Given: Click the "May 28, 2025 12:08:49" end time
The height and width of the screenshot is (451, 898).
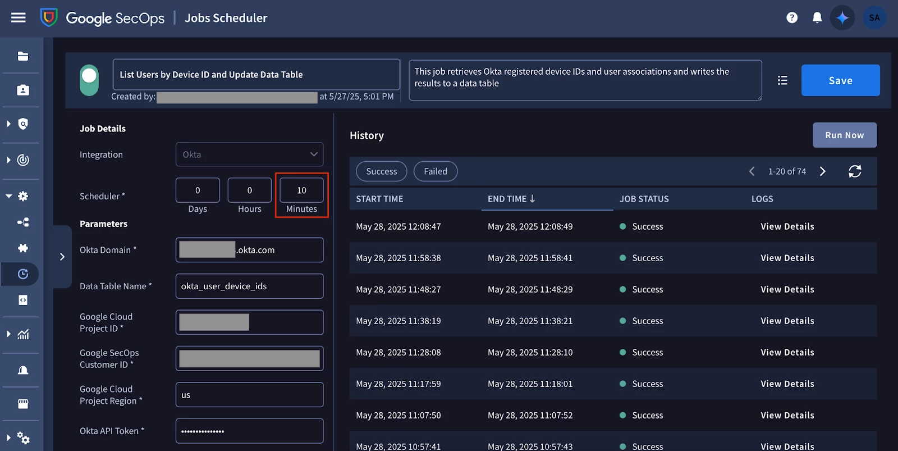Looking at the screenshot, I should point(530,226).
